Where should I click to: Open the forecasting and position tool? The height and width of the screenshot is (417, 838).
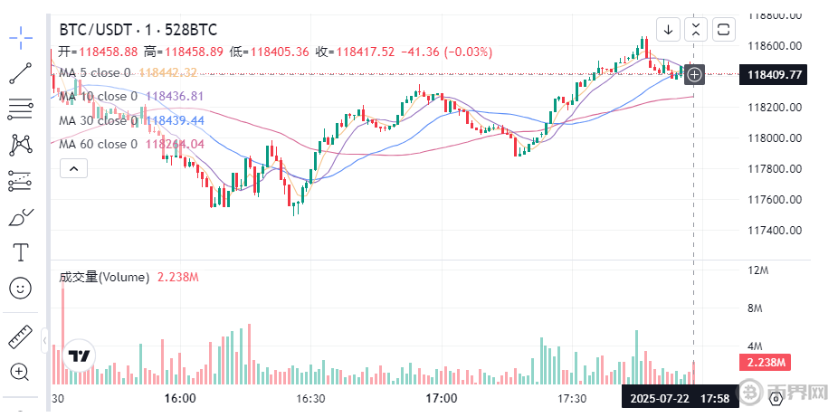click(20, 181)
